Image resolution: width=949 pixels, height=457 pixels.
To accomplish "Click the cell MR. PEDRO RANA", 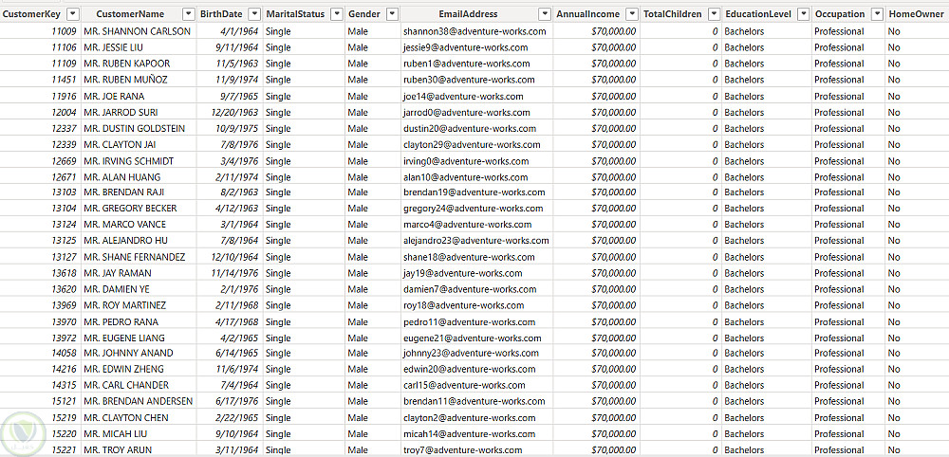I will [x=140, y=321].
